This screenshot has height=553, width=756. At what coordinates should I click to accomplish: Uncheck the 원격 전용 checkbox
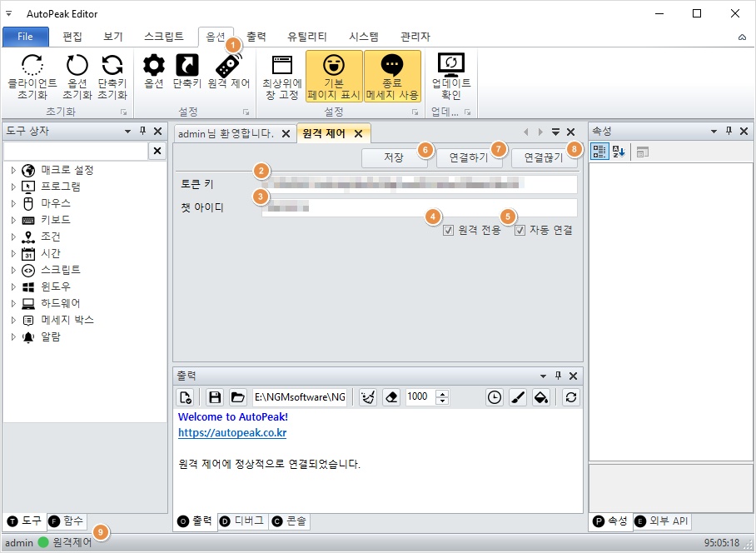(x=449, y=231)
